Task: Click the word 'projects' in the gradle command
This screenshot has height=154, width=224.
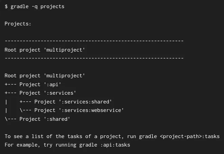Action: pyautogui.click(x=52, y=6)
